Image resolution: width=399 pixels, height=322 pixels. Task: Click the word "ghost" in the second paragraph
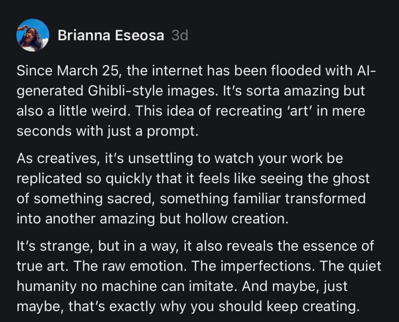click(350, 179)
